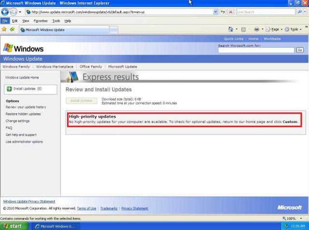
Task: Click the Print icon
Action: point(257,29)
